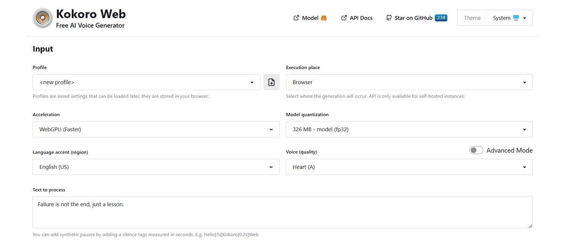Expand the Model quantization dropdown
This screenshot has width=564, height=243.
[409, 129]
